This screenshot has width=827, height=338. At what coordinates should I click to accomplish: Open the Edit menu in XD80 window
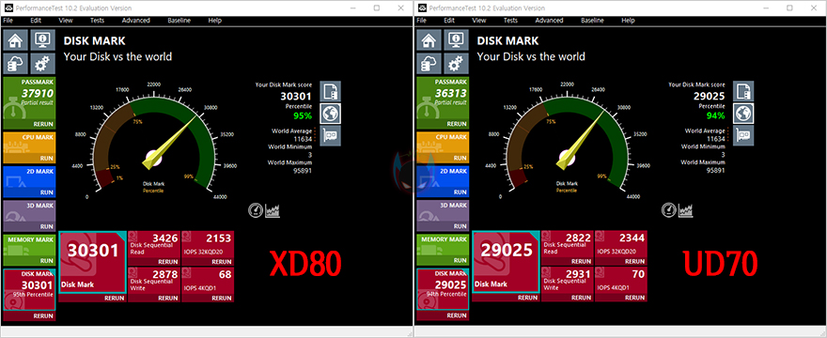point(36,21)
